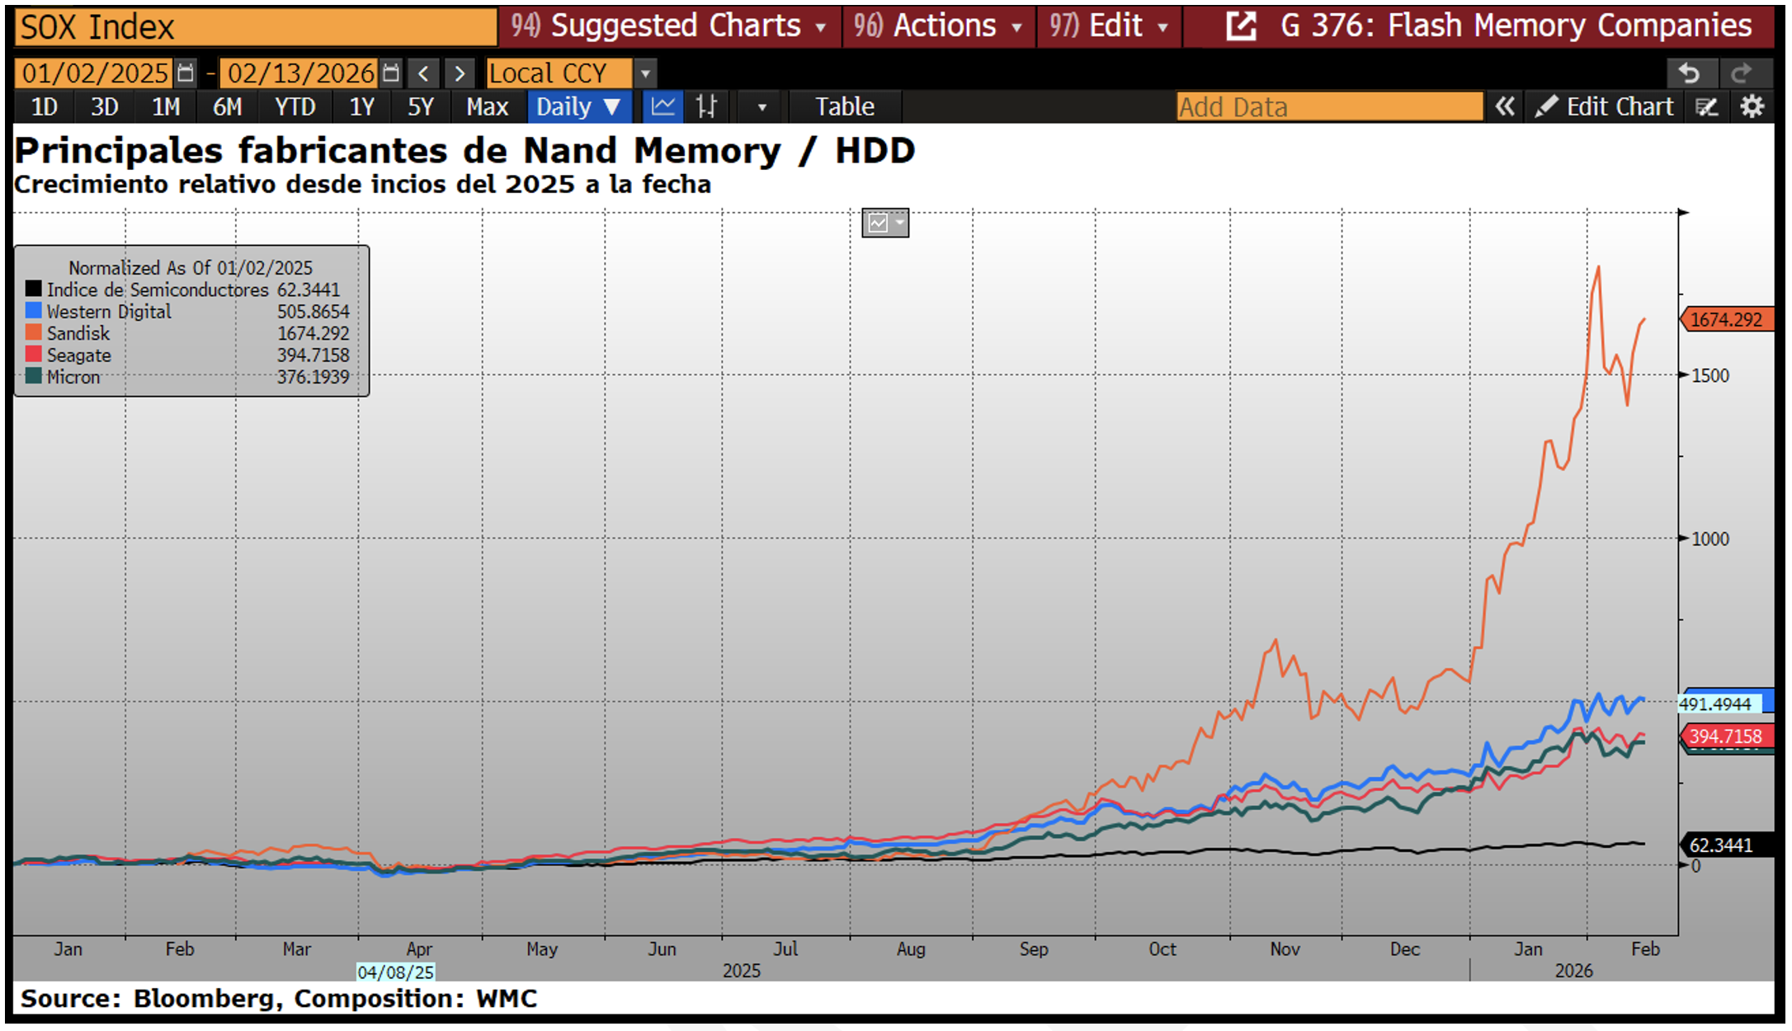
Task: Open the chart type dropdown arrow
Action: click(x=762, y=107)
